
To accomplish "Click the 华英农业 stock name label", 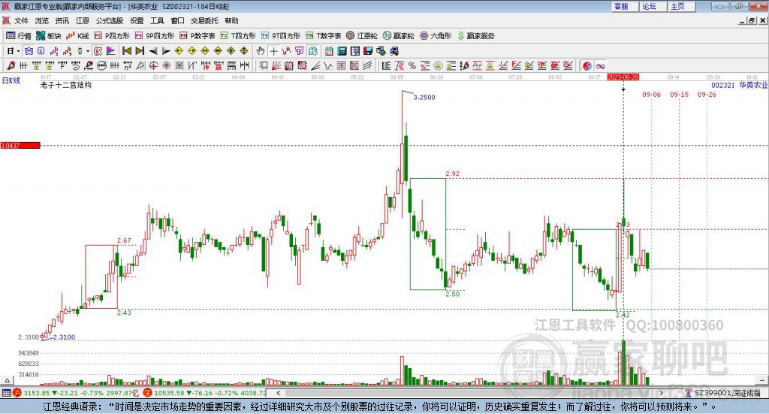I will tap(753, 85).
